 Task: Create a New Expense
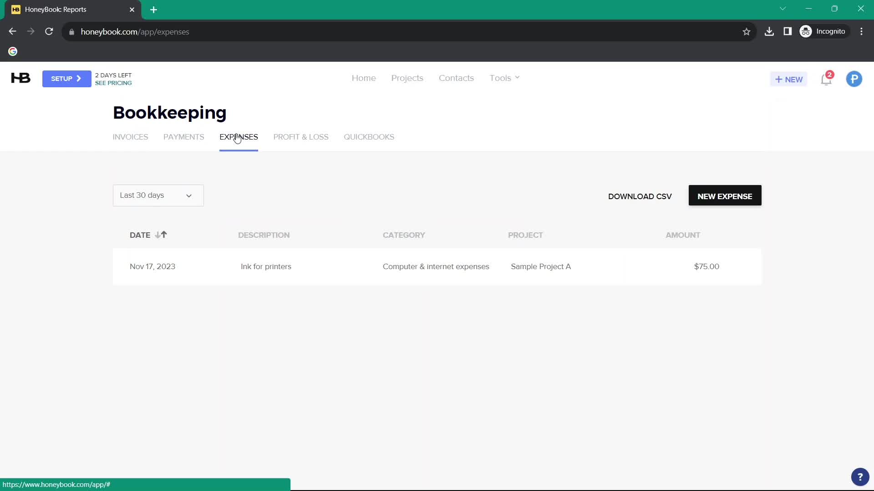coord(725,195)
